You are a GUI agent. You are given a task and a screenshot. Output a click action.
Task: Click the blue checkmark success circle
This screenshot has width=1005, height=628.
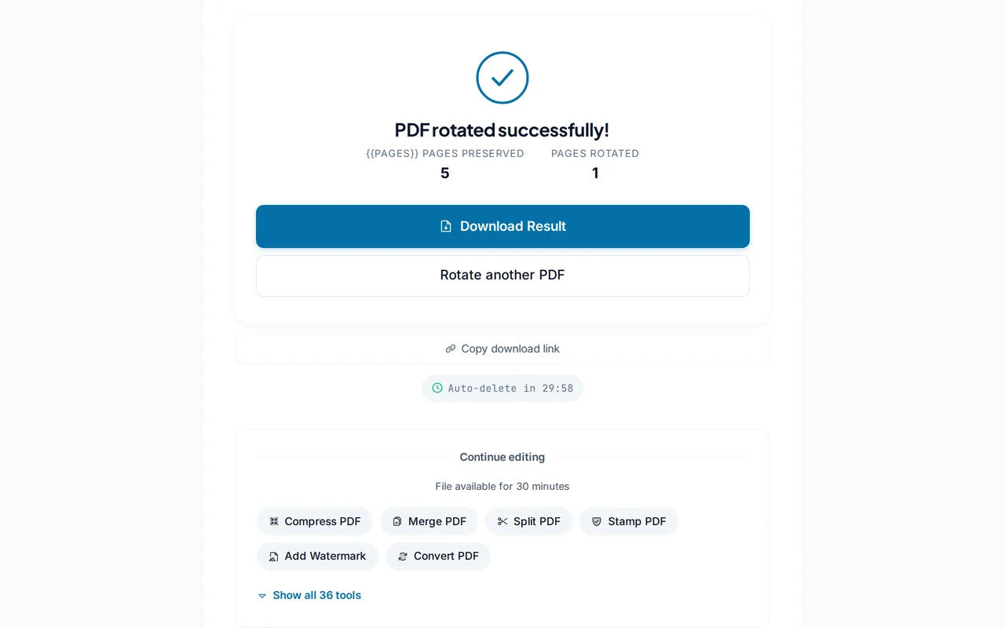tap(502, 78)
